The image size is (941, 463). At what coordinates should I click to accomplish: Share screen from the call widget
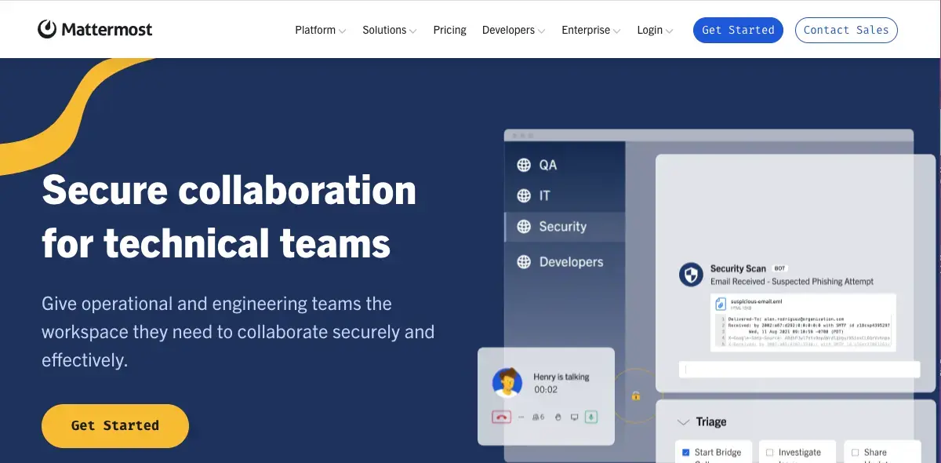[573, 417]
